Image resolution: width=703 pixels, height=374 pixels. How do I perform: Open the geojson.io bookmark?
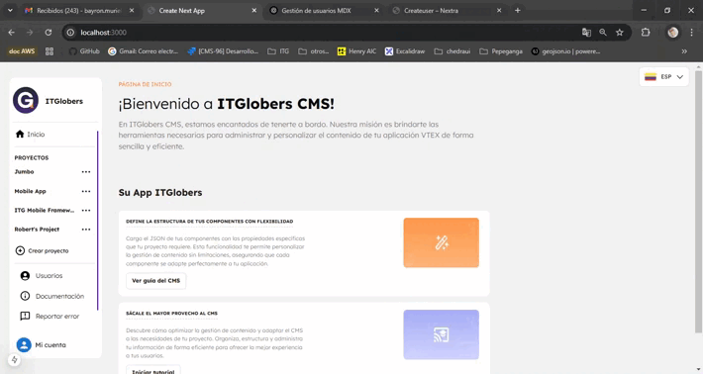[565, 51]
